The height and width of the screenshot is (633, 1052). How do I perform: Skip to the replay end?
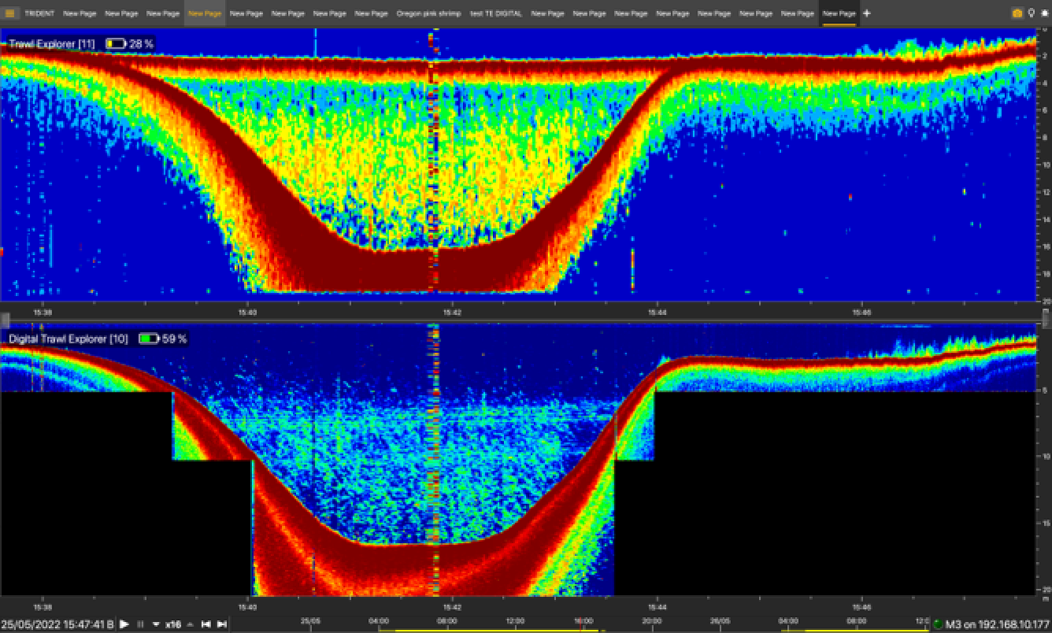222,625
